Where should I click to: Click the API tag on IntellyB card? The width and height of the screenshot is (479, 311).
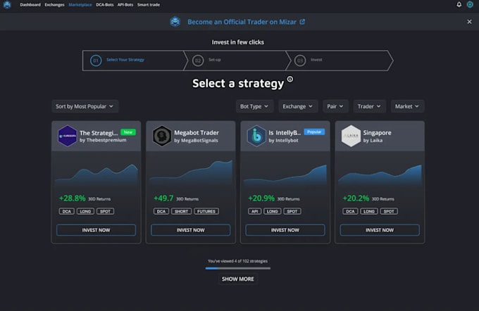click(x=255, y=211)
